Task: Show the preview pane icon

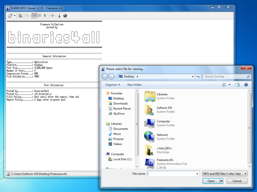Action: click(237, 85)
